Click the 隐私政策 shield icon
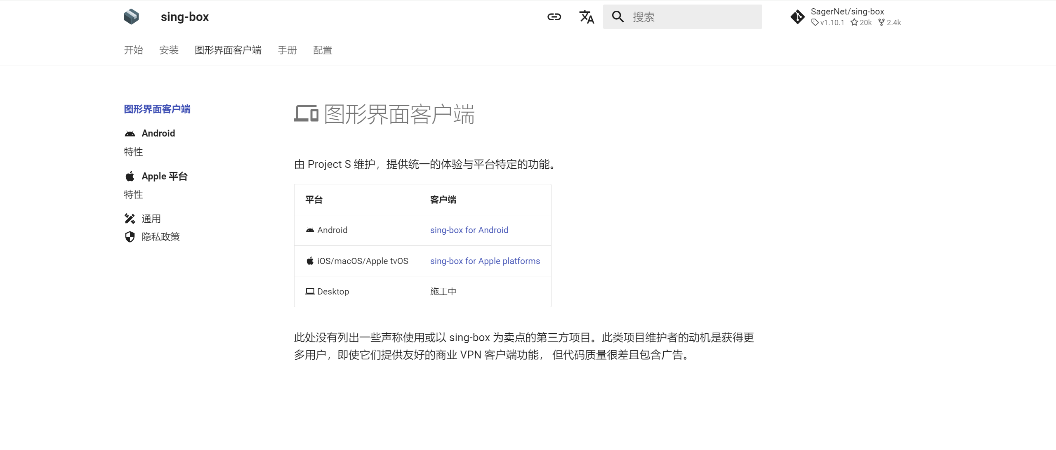 pos(130,237)
